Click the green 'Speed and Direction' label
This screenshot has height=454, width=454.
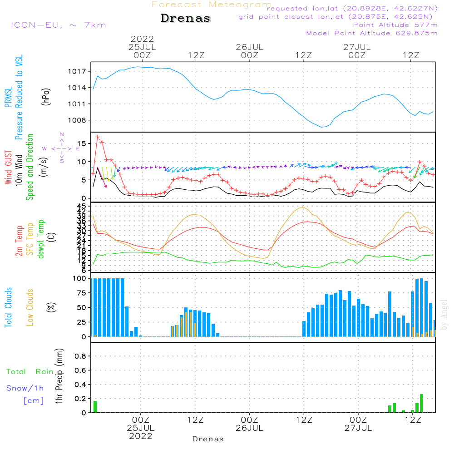click(x=30, y=167)
